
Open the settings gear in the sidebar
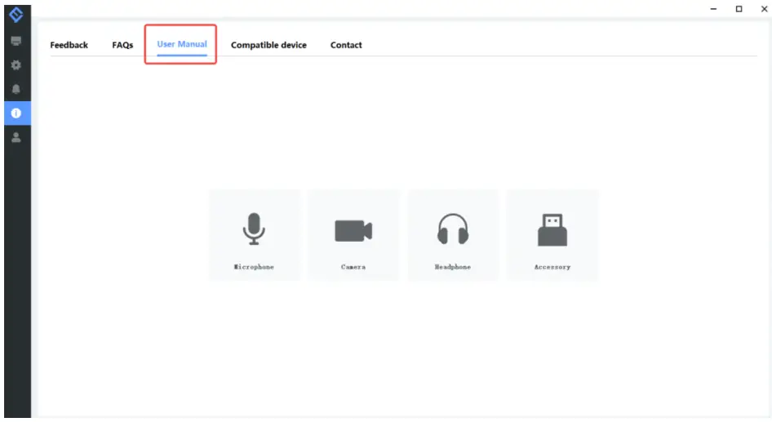click(x=16, y=65)
